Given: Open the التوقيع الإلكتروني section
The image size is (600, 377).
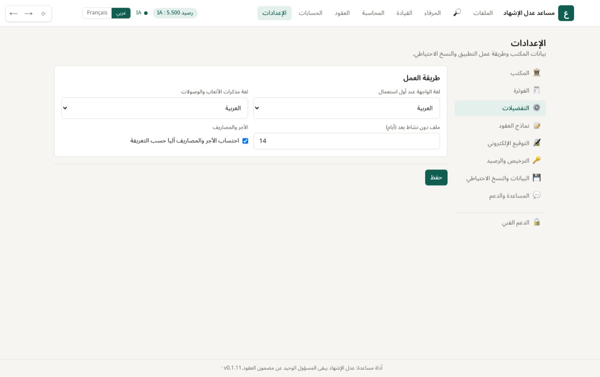Looking at the screenshot, I should tap(500, 143).
